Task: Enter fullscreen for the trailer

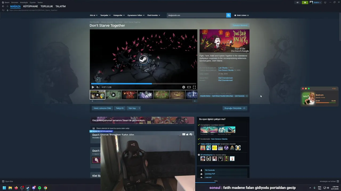Action: (x=194, y=87)
